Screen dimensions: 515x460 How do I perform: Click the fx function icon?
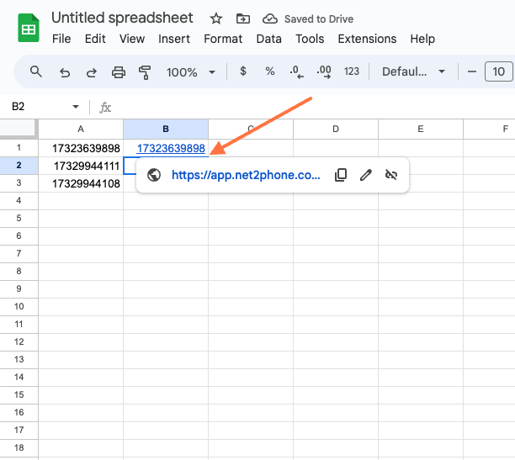click(105, 107)
